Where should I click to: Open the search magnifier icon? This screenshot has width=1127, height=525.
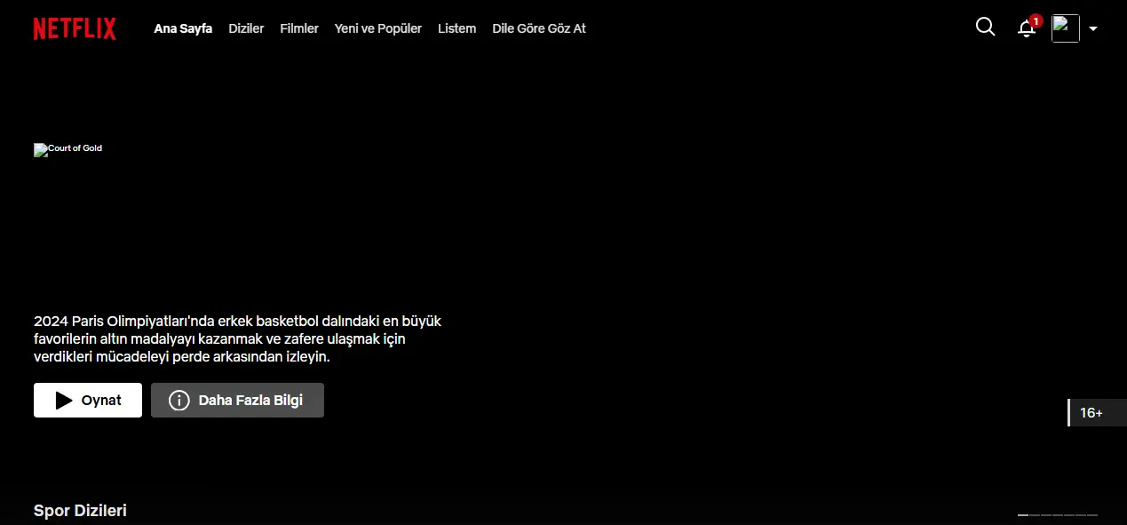(x=985, y=27)
